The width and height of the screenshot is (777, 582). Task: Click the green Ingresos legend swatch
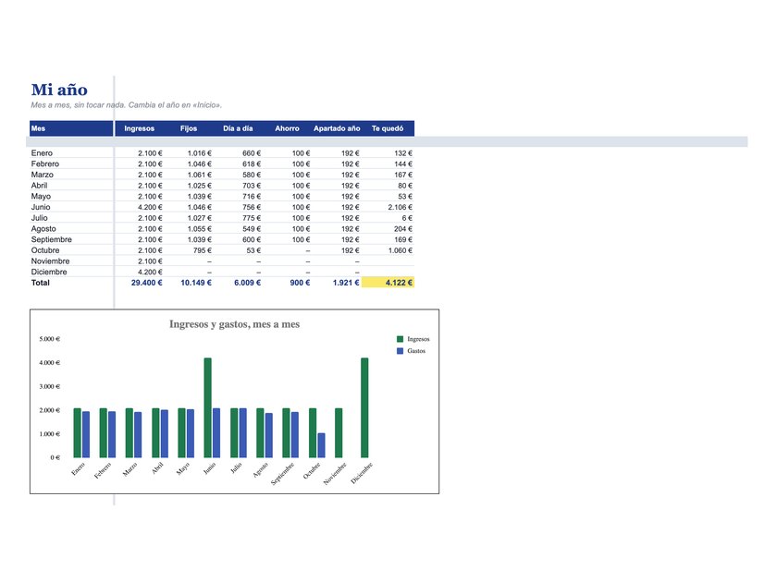(x=400, y=339)
